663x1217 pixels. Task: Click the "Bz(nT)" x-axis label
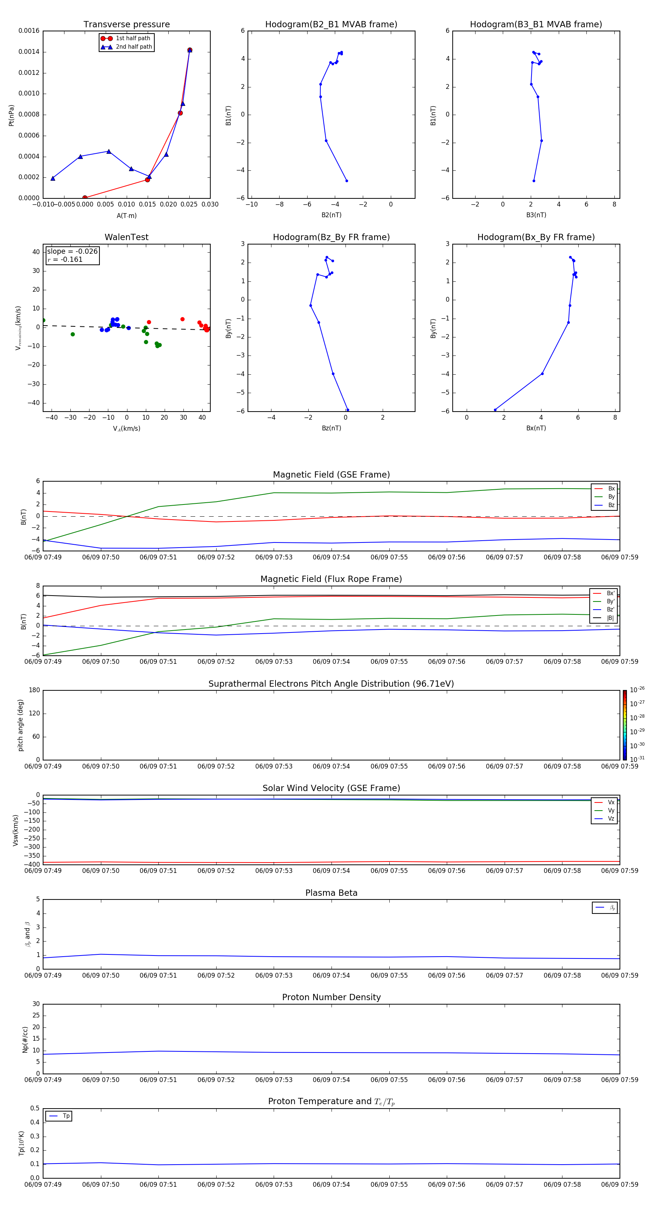click(331, 428)
